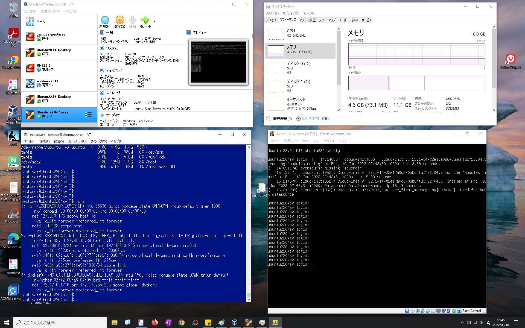
Task: Switch to Users (ユーザー) tab
Action: (344, 20)
